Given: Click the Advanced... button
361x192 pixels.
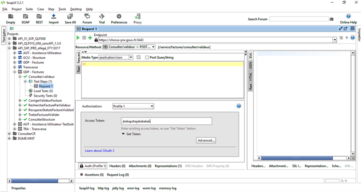Looking at the screenshot, I should [206, 140].
